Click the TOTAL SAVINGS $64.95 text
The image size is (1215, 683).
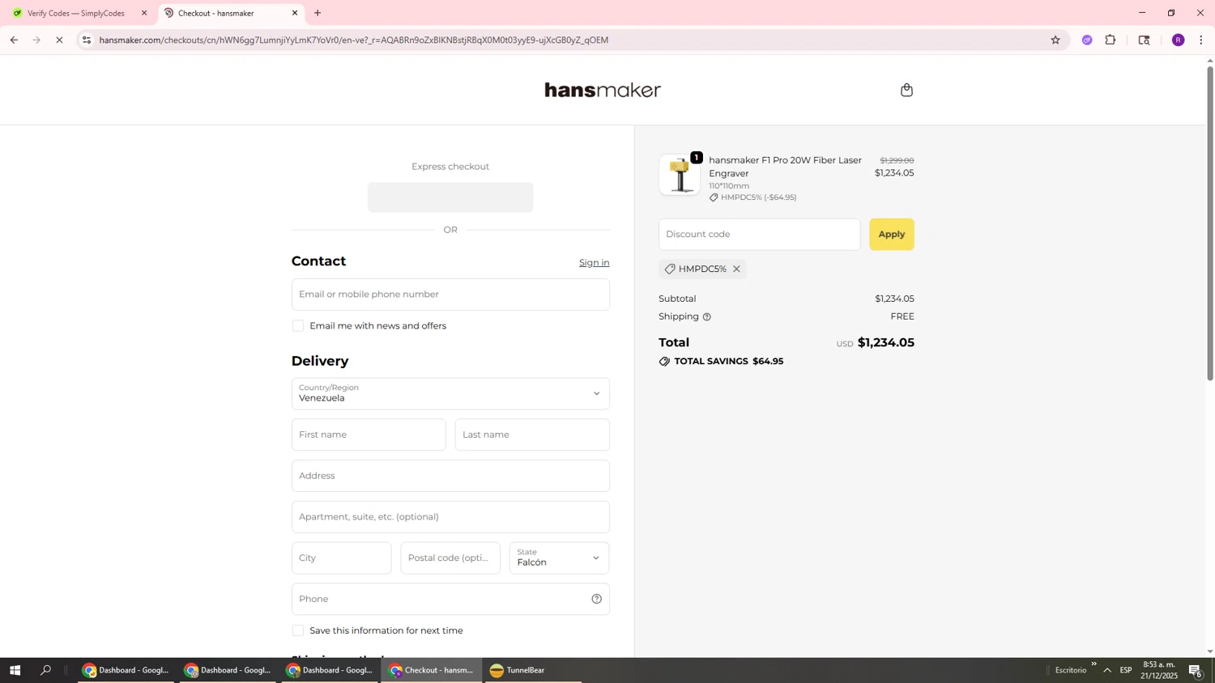(x=728, y=362)
